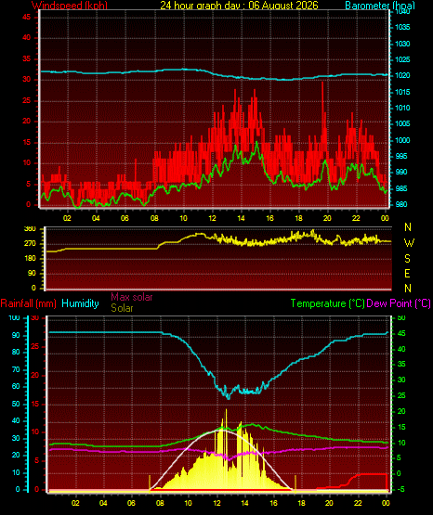
Task: Click the -5 tick on the temperature axis
Action: click(400, 490)
